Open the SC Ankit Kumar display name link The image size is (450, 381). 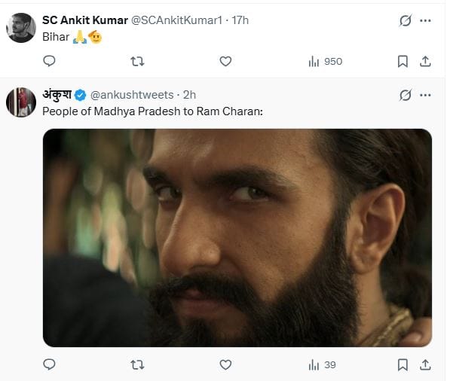(85, 20)
